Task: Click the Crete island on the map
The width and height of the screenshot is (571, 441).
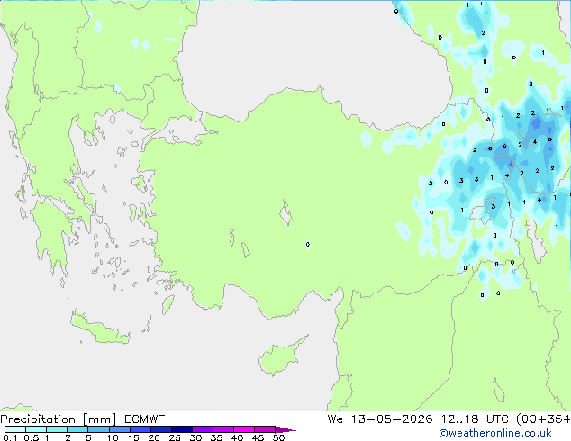Action: coord(99,328)
